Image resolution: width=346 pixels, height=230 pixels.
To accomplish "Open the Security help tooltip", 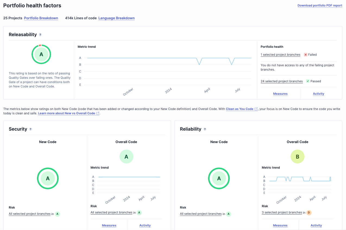I will [30, 129].
